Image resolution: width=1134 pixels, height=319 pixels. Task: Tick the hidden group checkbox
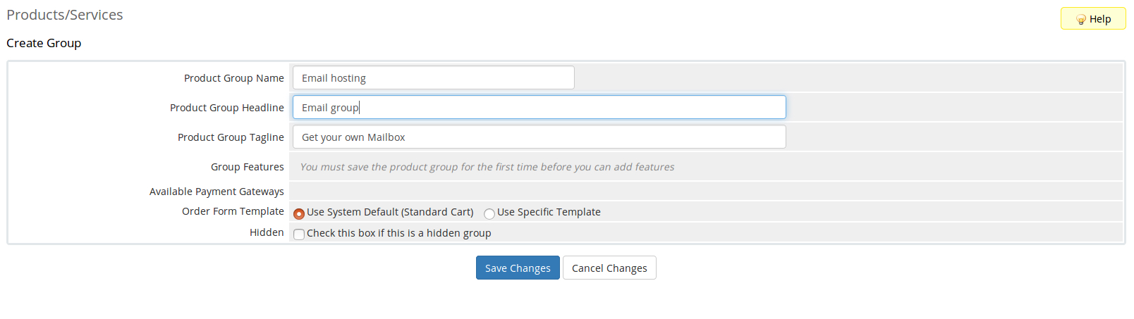299,234
